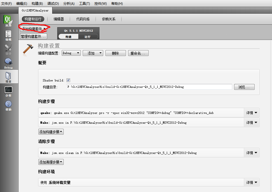Click the 重命名... button
The height and width of the screenshot is (192, 272).
(138, 53)
